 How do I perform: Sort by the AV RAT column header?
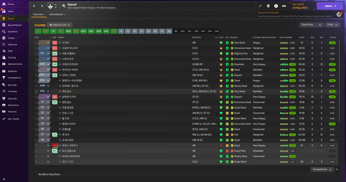click(333, 37)
